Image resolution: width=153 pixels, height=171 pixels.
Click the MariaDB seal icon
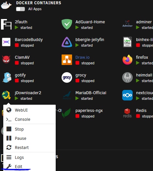(x=67, y=95)
